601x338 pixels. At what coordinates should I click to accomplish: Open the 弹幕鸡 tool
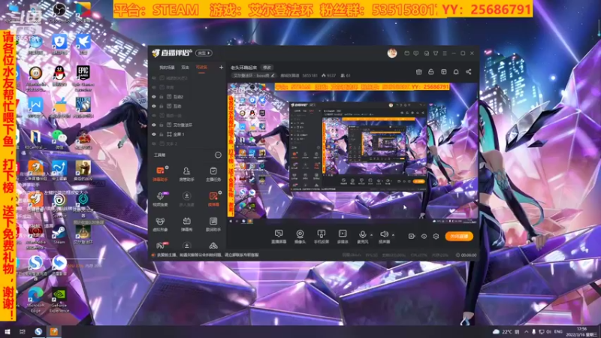click(186, 224)
